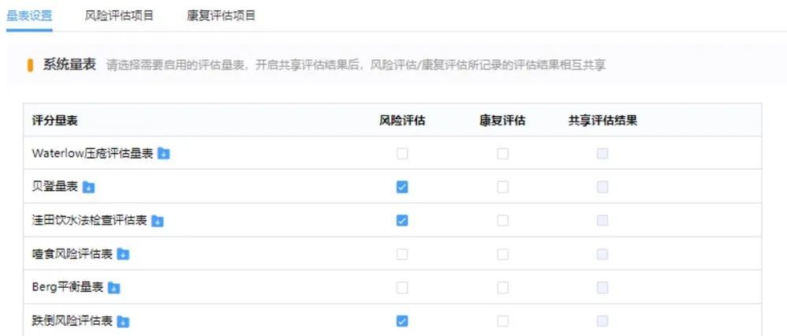787x336 pixels.
Task: Switch to the 风险评估项目 tab
Action: [119, 15]
